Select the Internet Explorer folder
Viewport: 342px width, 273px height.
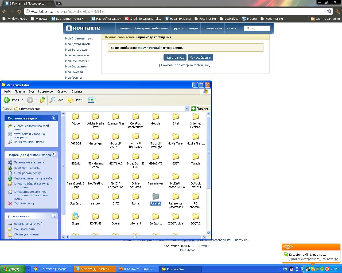coord(196,121)
